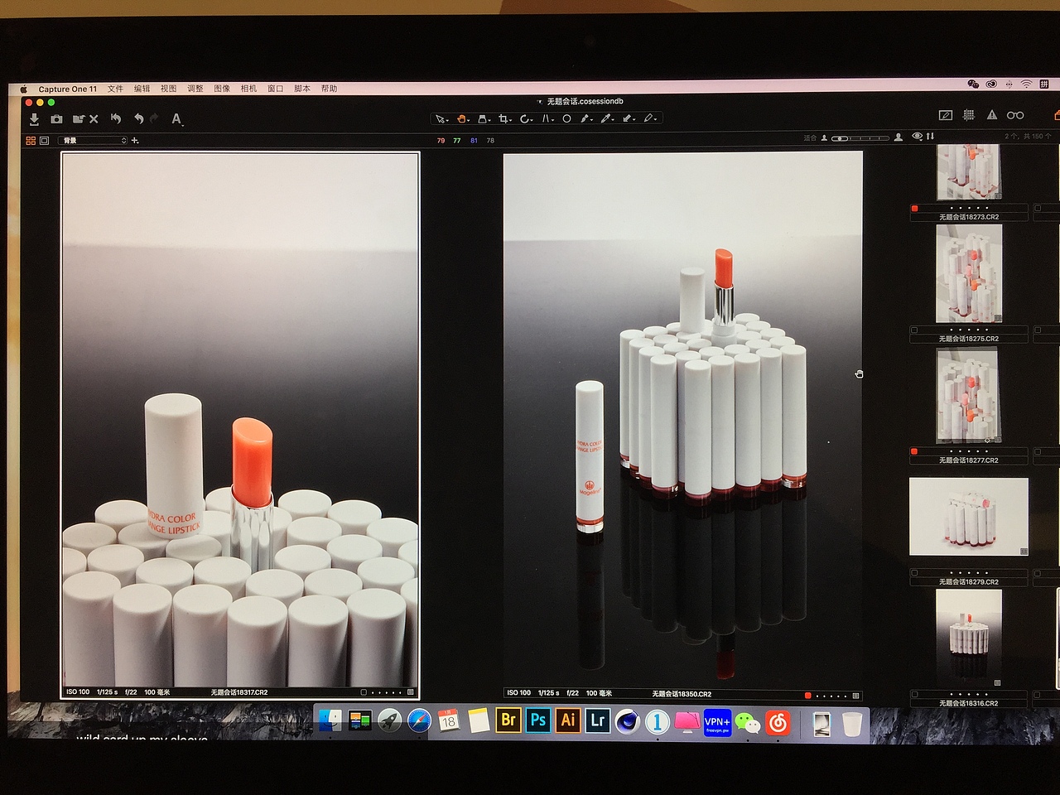Click the auto-adjust 'A' icon
This screenshot has width=1060, height=795.
tap(176, 119)
